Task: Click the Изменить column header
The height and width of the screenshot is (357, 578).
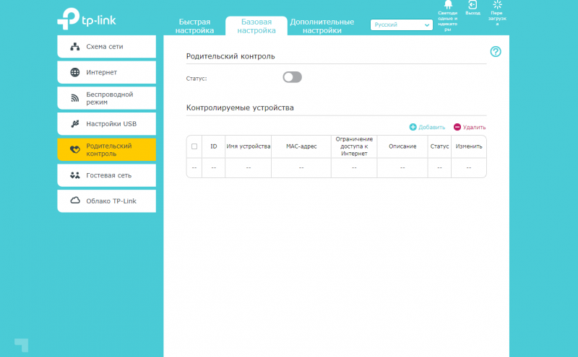Action: coord(468,146)
